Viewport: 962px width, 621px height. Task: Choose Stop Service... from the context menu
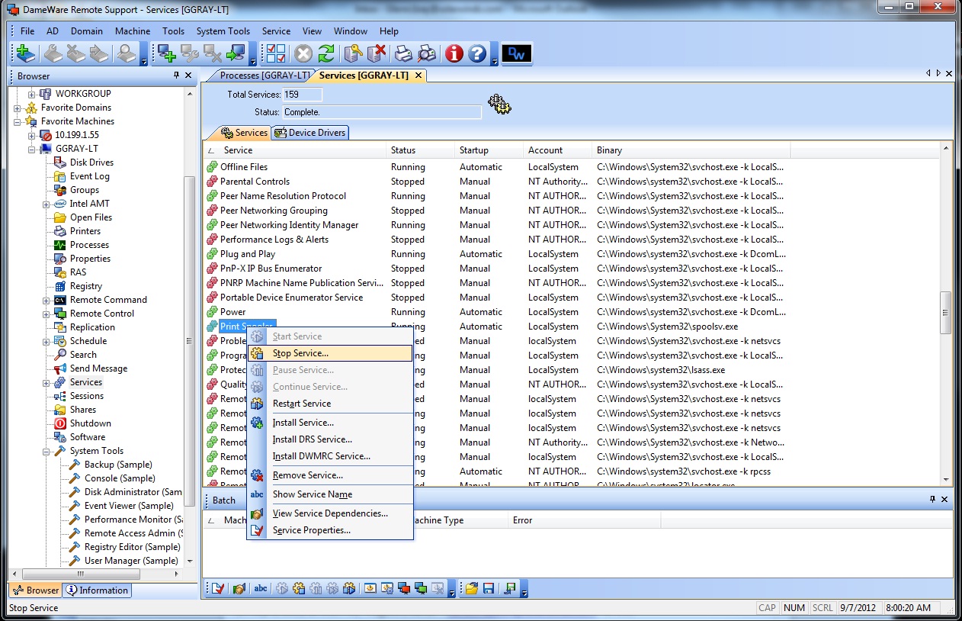pos(300,353)
